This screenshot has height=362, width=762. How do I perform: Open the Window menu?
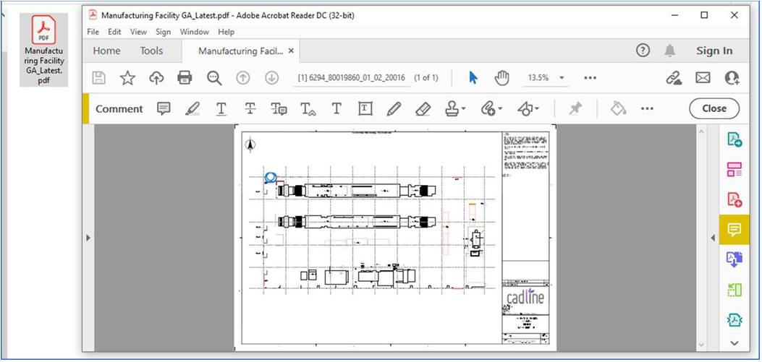pyautogui.click(x=195, y=32)
